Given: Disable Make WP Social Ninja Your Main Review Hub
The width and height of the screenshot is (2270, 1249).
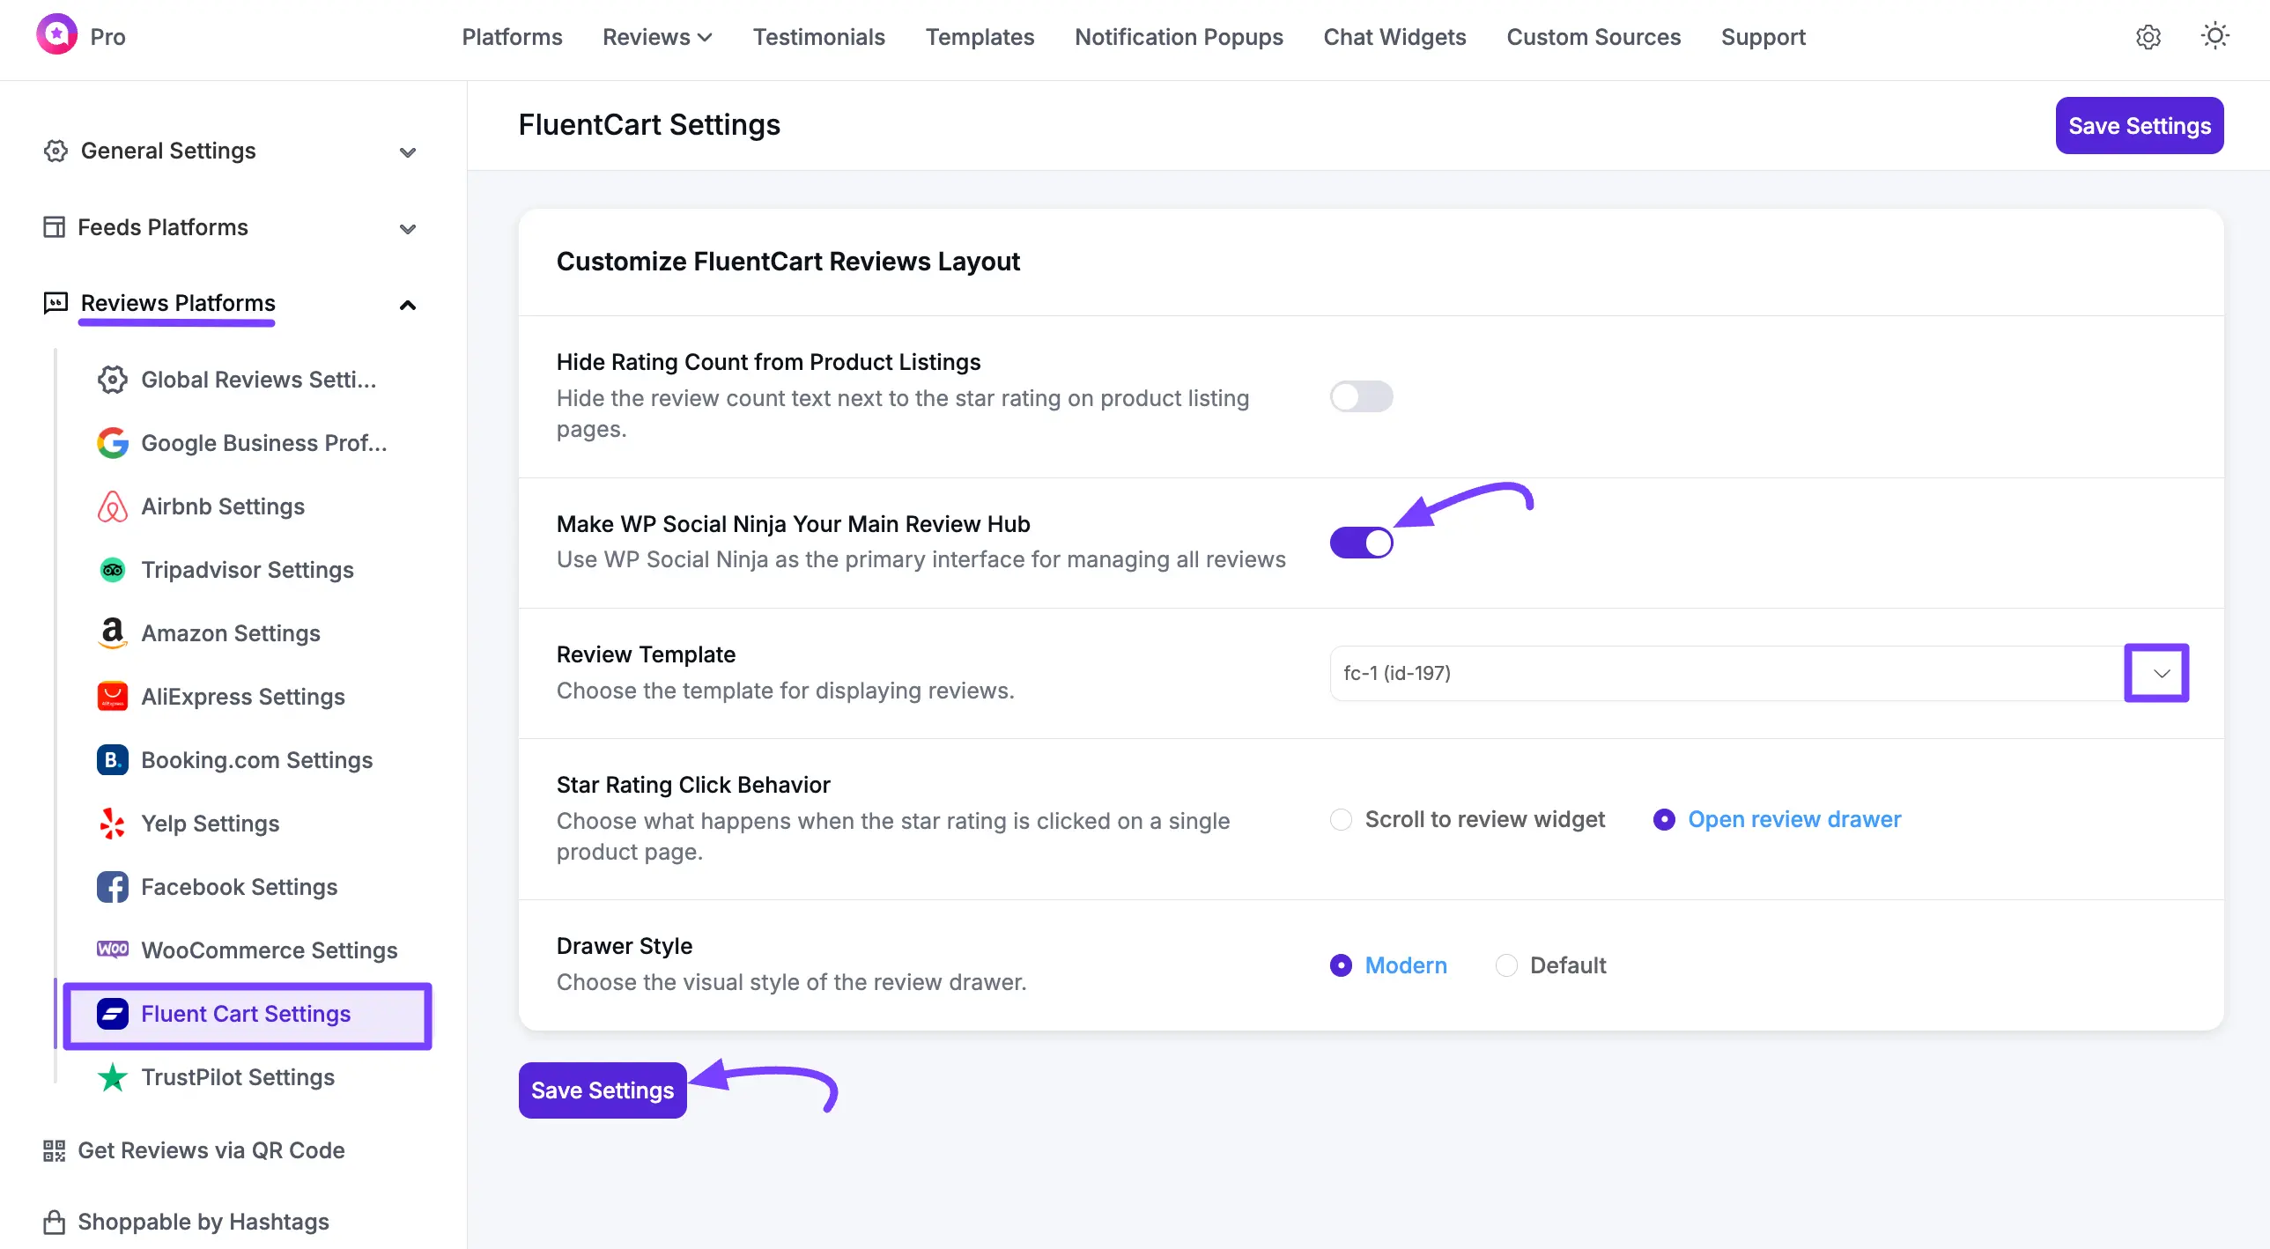Looking at the screenshot, I should click(1362, 543).
